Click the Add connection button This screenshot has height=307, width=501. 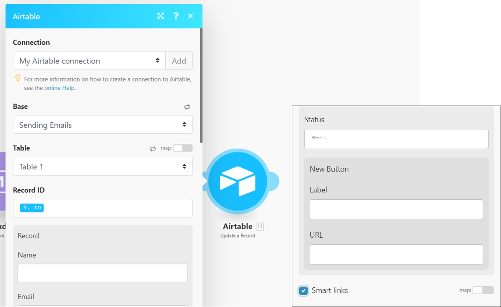179,60
